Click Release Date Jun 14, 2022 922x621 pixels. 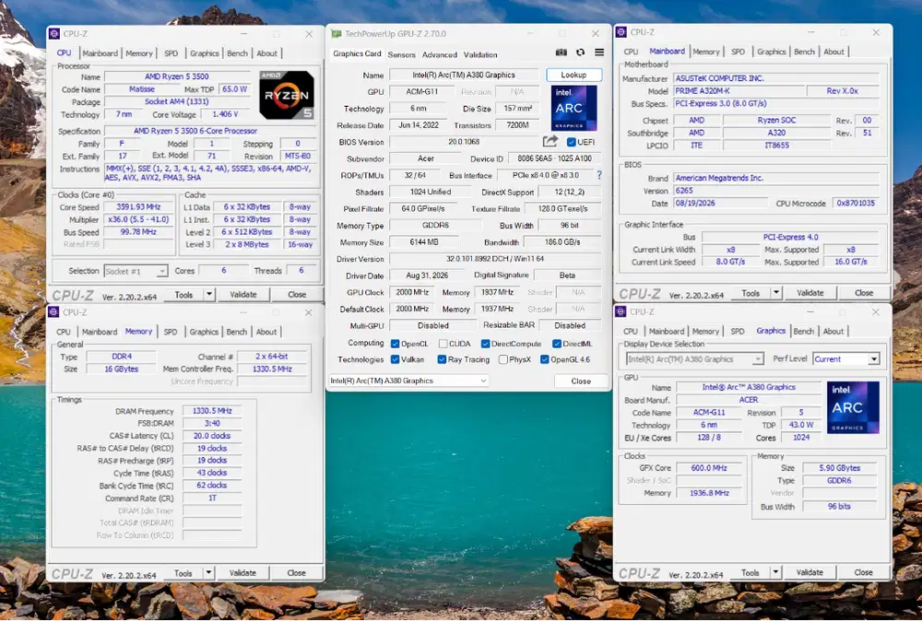point(419,125)
